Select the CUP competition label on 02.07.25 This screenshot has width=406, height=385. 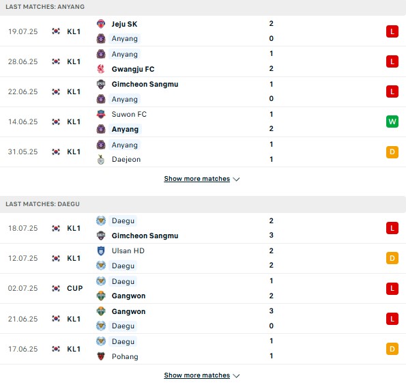coord(75,288)
